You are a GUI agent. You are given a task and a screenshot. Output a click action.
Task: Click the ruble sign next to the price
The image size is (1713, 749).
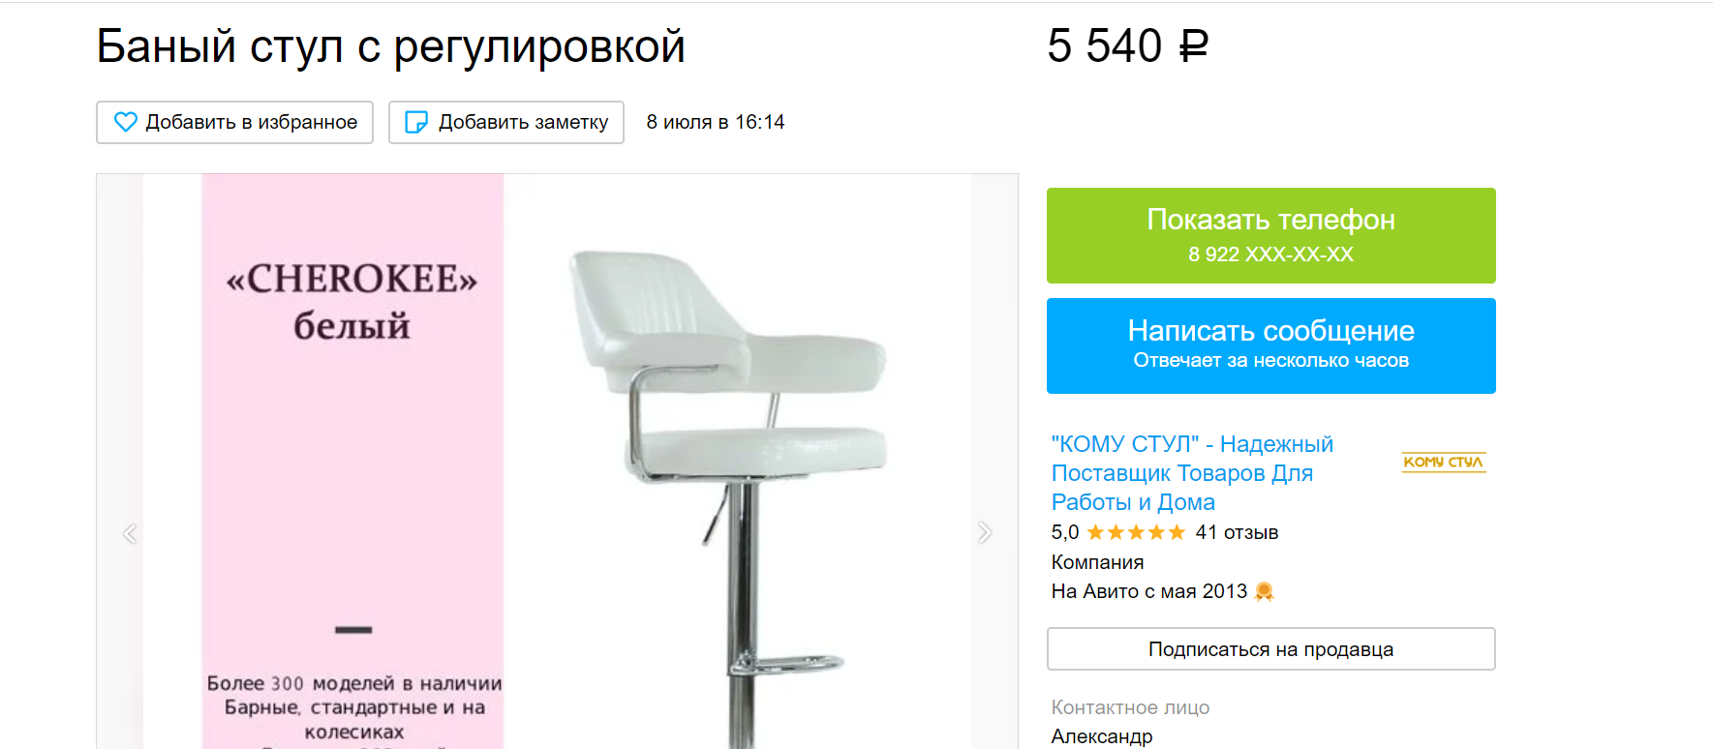point(1193,45)
